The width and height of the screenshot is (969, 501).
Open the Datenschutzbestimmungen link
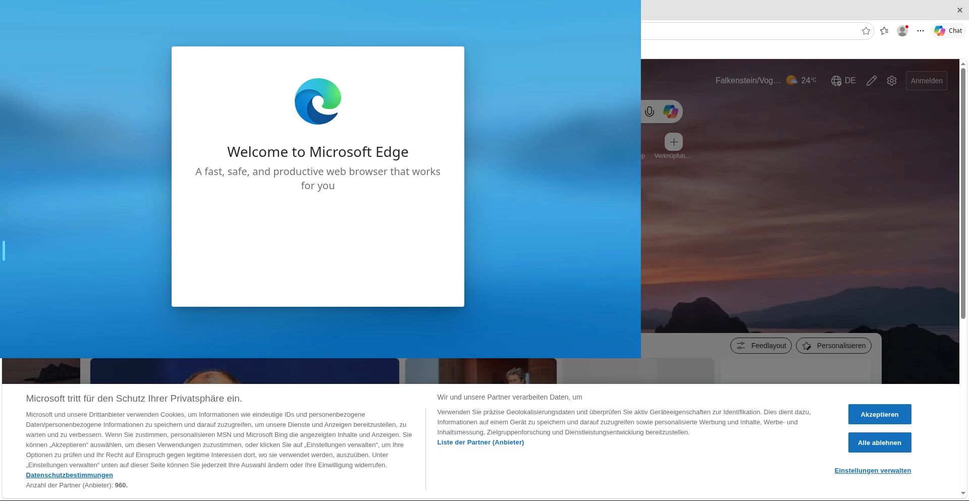[x=70, y=475]
